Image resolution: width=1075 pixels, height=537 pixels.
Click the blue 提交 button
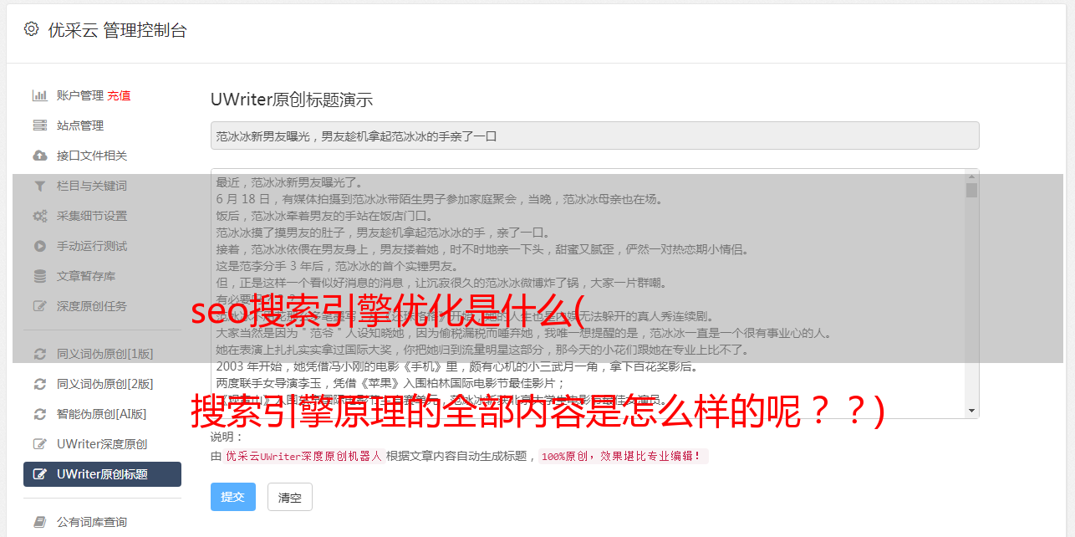pyautogui.click(x=232, y=497)
